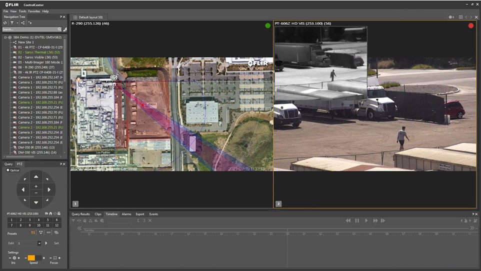Screen dimensions: 481x271
Task: Zoom in using PTZ plus button
Action: (36, 186)
